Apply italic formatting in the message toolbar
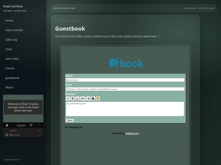 coord(68,99)
